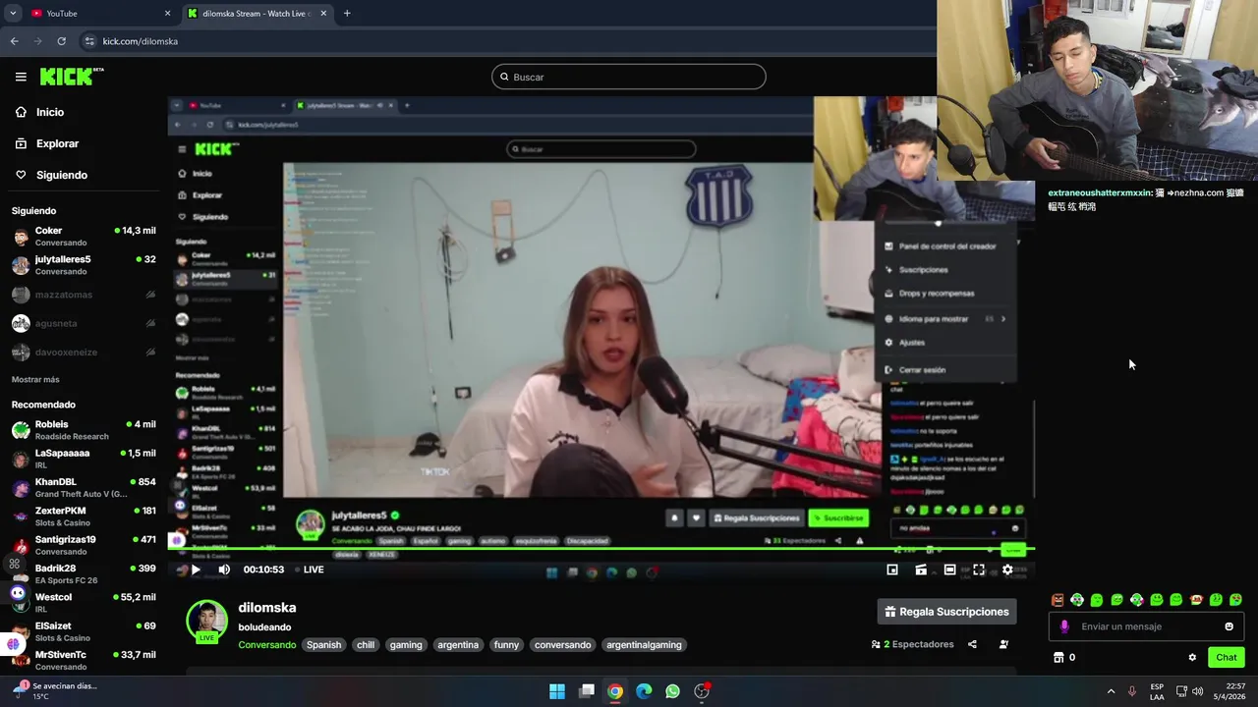The height and width of the screenshot is (707, 1258).
Task: Click the purple microphone icon in chat box
Action: [x=1064, y=626]
